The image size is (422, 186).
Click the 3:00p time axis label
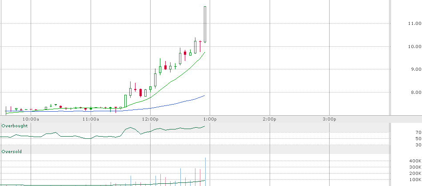click(x=330, y=119)
